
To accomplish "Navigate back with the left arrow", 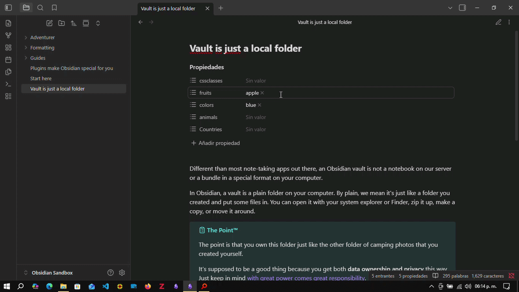I will (140, 22).
